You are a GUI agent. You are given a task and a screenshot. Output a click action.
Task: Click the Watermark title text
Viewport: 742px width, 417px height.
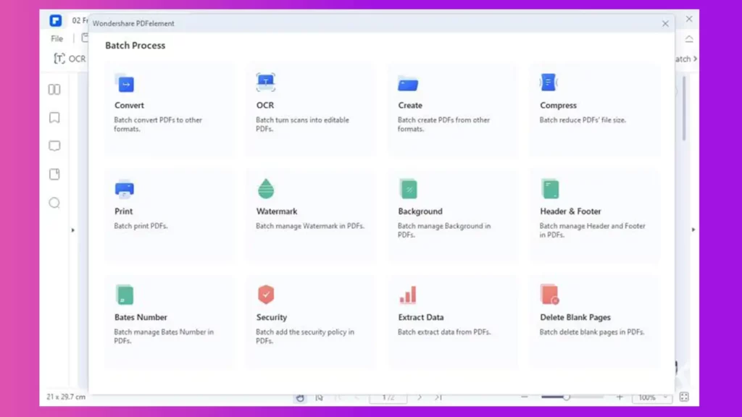[277, 211]
